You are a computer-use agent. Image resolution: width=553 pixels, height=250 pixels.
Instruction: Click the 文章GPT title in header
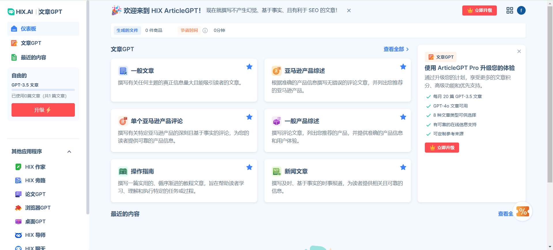coord(50,12)
